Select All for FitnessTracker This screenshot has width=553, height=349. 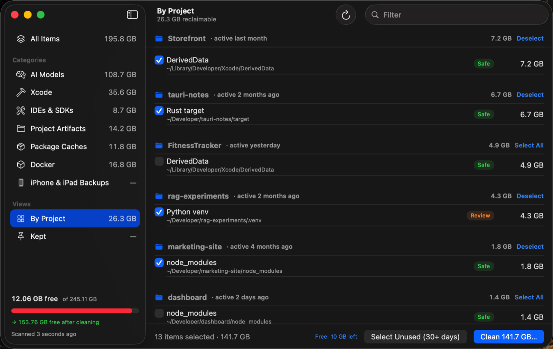[529, 145]
